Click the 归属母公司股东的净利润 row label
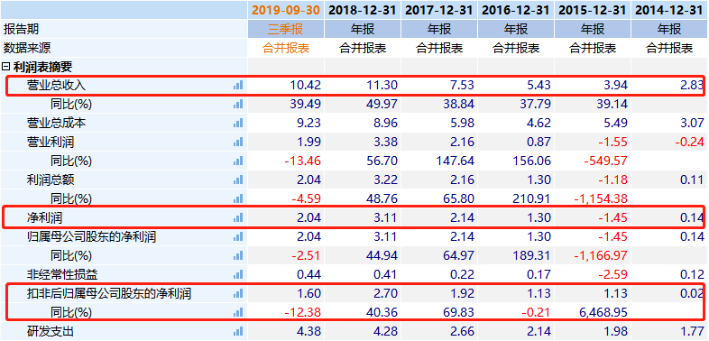Image resolution: width=709 pixels, height=341 pixels. pos(91,236)
